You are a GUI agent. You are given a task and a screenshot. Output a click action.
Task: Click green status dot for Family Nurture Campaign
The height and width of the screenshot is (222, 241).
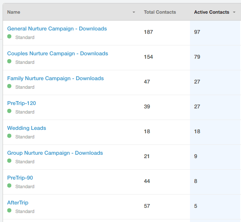click(9, 86)
